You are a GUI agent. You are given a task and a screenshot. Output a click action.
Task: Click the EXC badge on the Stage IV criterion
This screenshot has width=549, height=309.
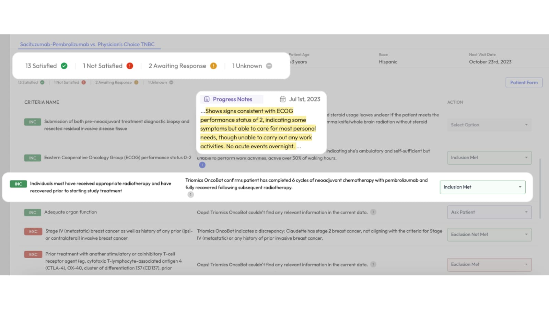(33, 231)
